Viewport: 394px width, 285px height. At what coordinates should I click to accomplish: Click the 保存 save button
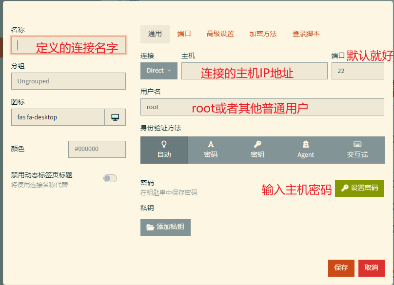click(x=341, y=268)
